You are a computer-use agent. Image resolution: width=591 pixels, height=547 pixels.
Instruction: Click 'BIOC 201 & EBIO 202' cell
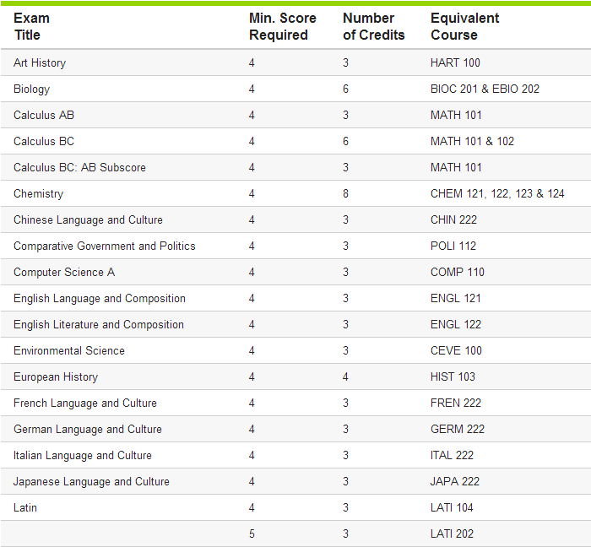[485, 89]
